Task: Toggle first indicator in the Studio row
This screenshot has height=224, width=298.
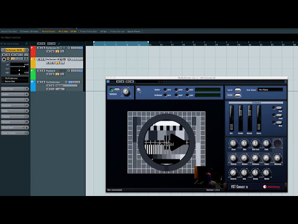Action: coord(165,90)
